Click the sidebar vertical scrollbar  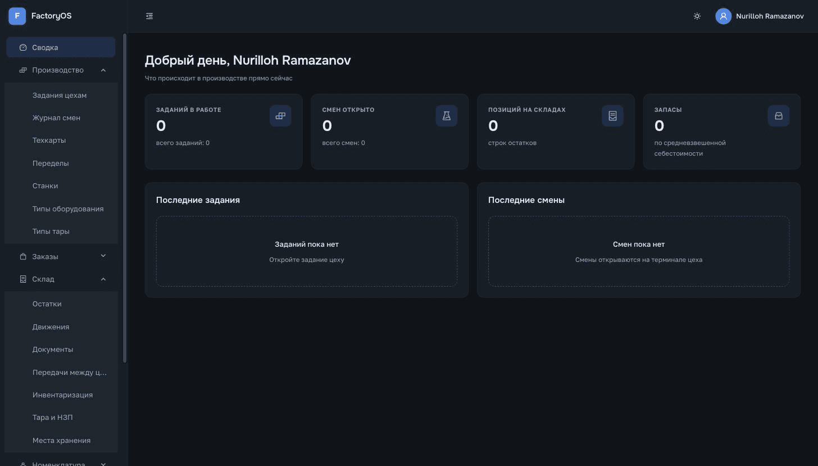click(125, 198)
